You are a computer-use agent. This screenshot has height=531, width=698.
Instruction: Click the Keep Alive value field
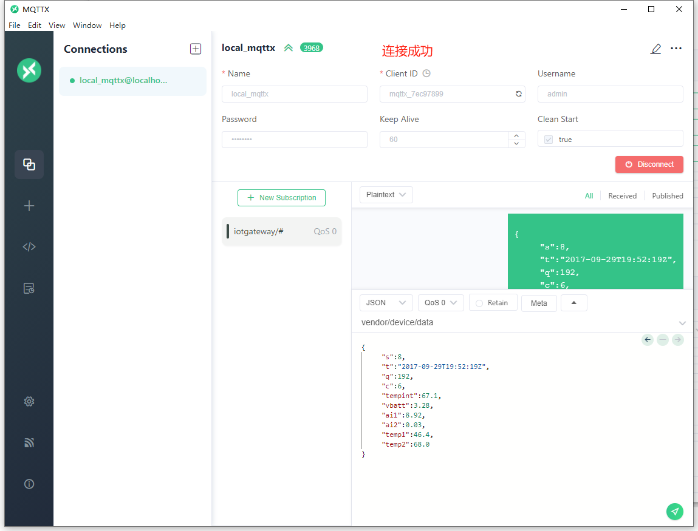click(444, 140)
